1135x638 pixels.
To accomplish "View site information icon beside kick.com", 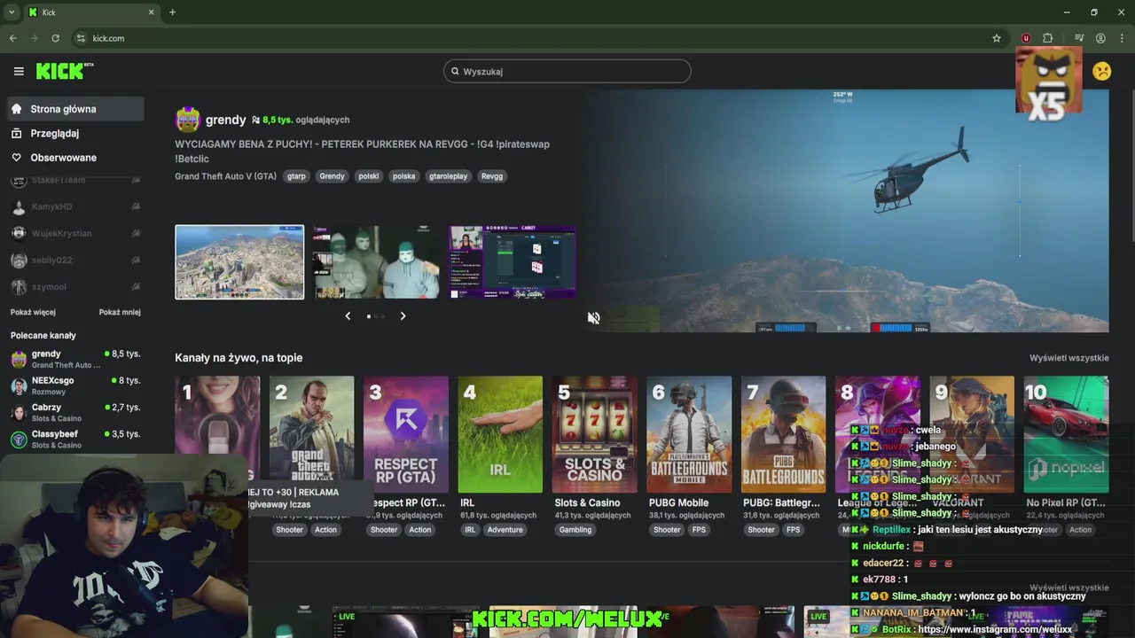I will coord(81,38).
